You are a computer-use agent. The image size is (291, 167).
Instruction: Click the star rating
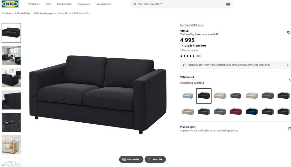coord(188,56)
